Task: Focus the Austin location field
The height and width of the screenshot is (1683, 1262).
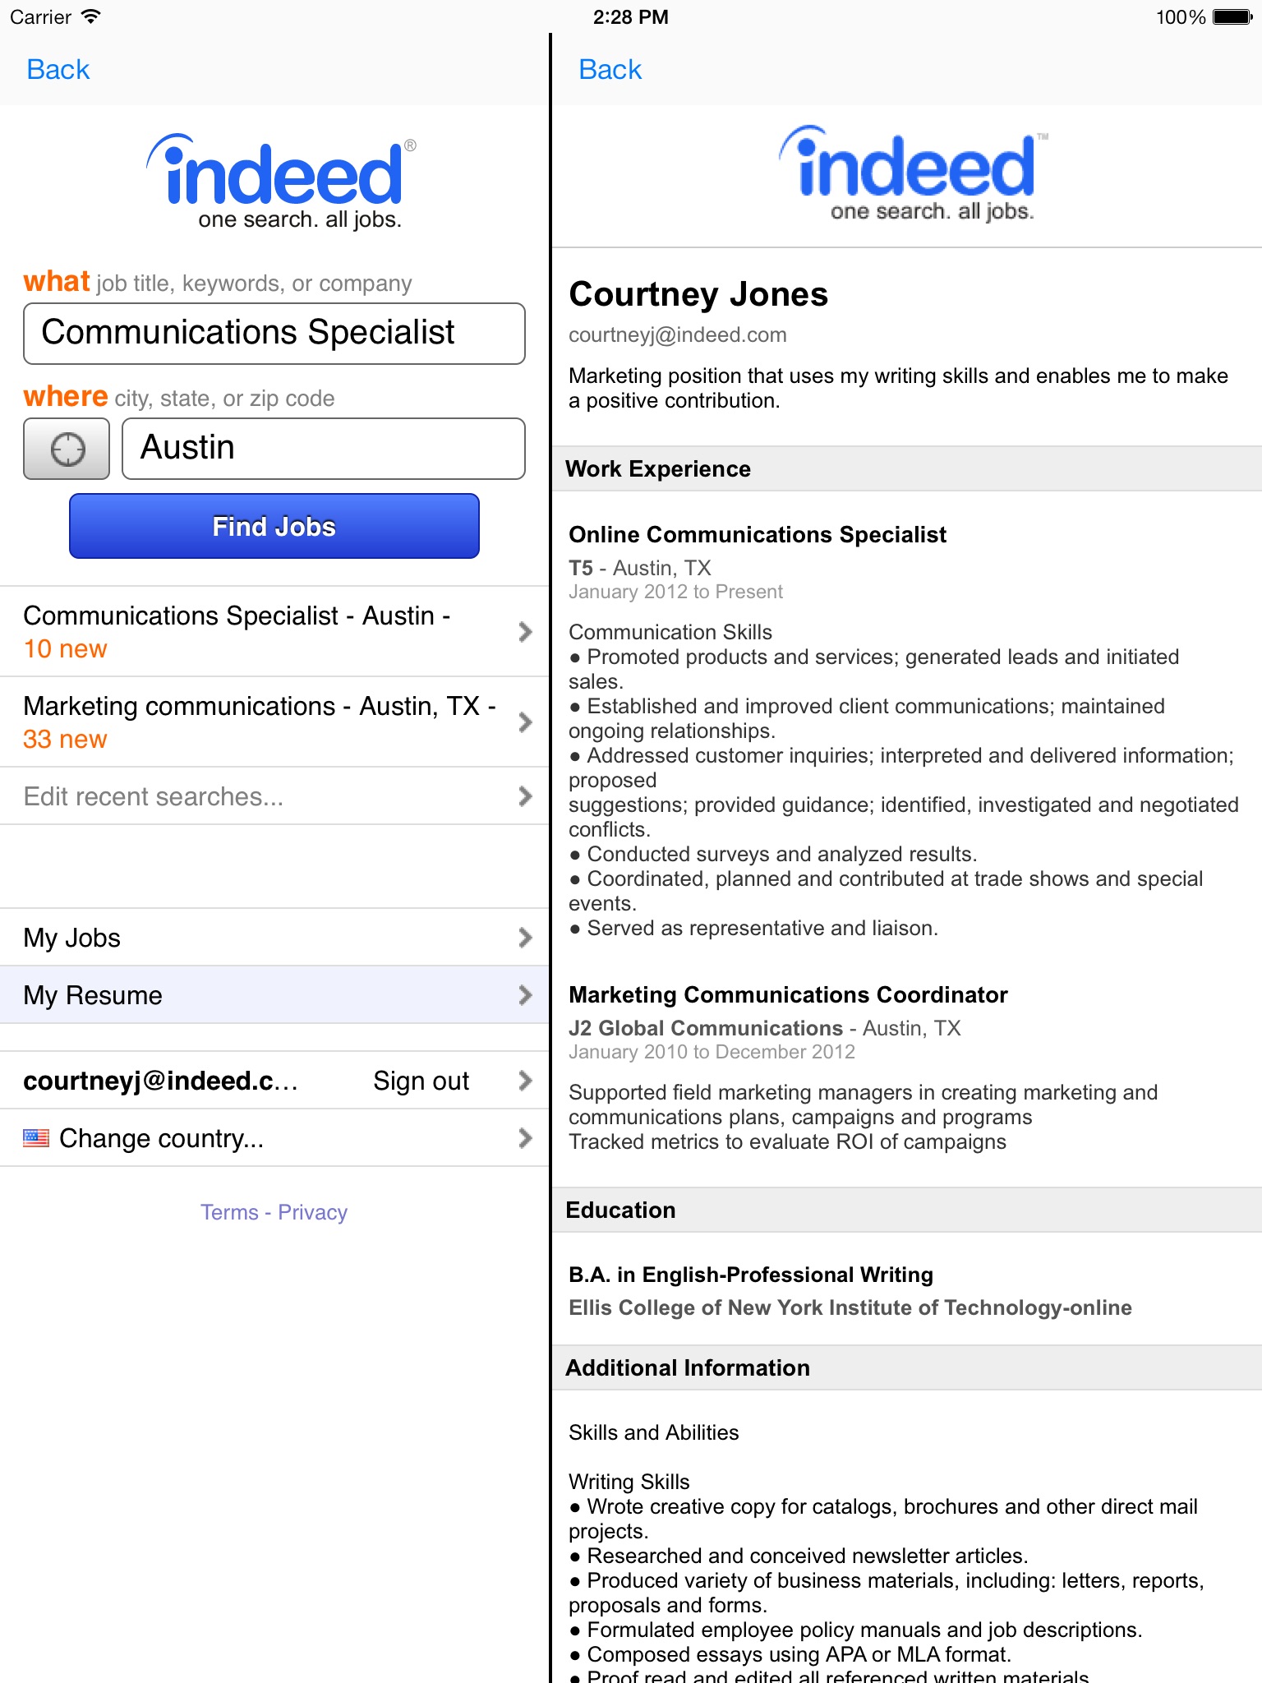Action: tap(324, 449)
